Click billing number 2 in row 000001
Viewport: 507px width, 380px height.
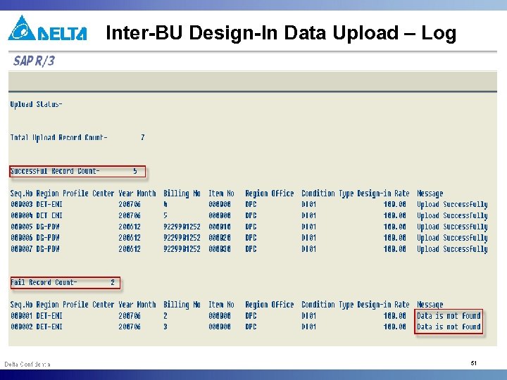click(x=165, y=316)
